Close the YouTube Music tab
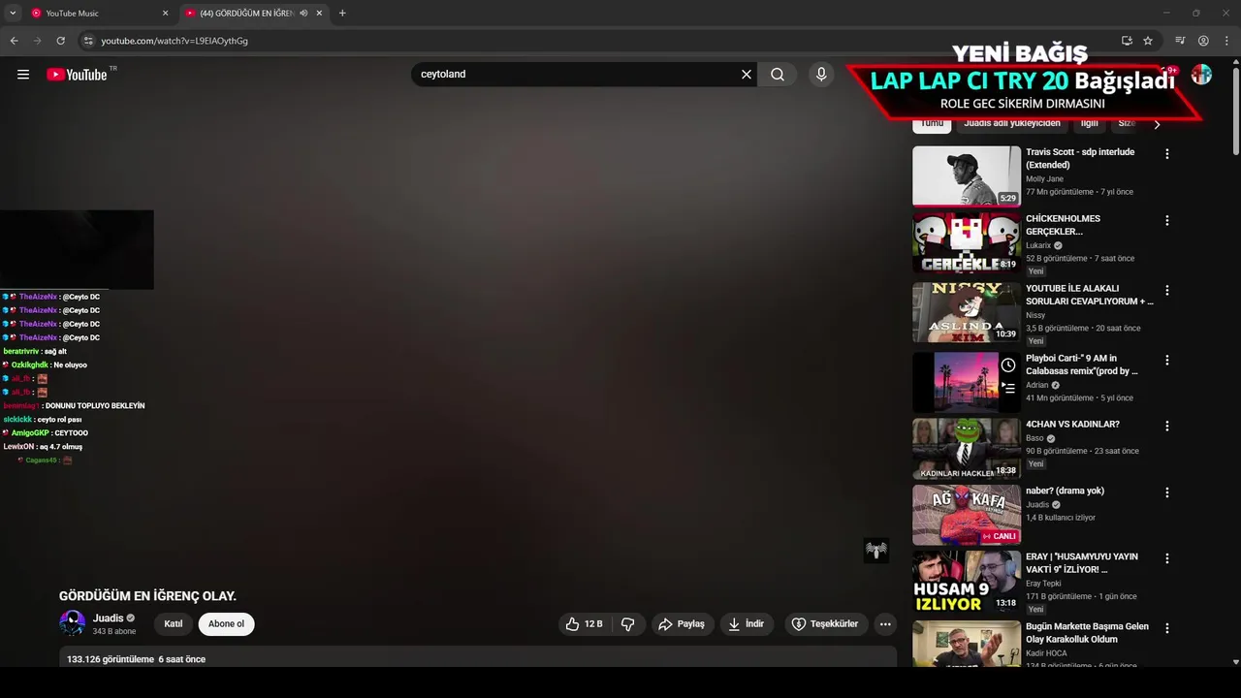Screen dimensions: 1241x698 (x=165, y=14)
